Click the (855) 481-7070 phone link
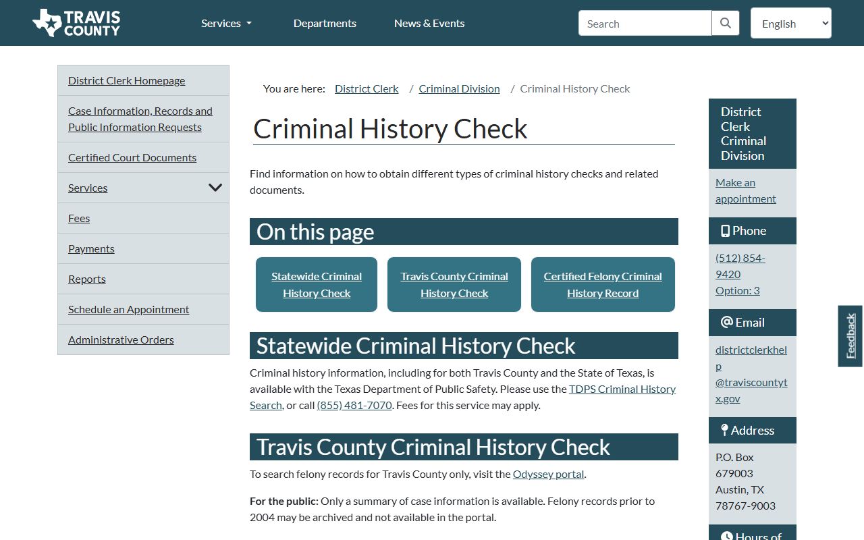 pyautogui.click(x=354, y=405)
